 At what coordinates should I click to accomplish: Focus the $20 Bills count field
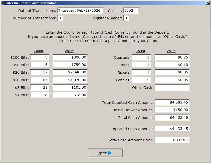pos(39,72)
